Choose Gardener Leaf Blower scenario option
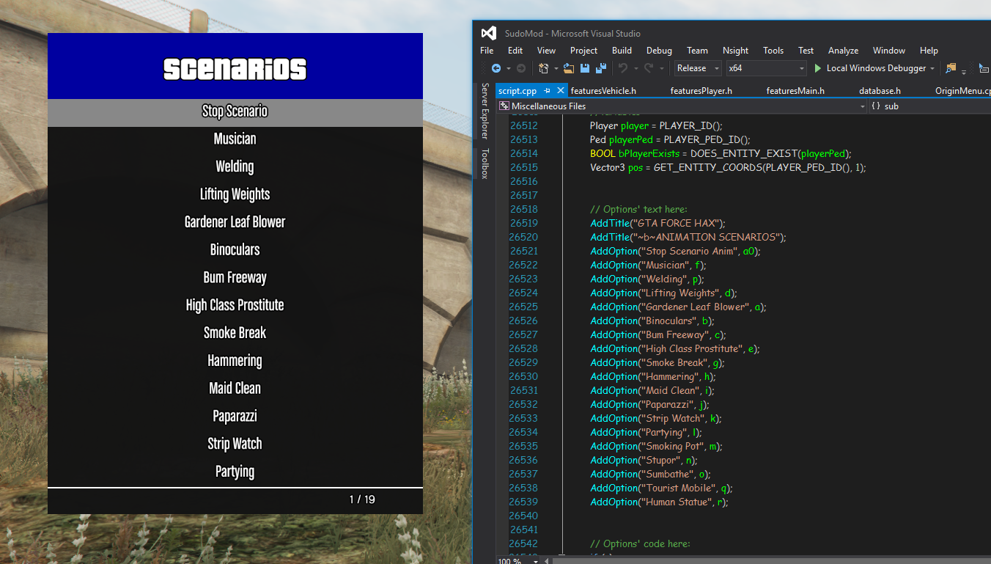 pyautogui.click(x=235, y=223)
